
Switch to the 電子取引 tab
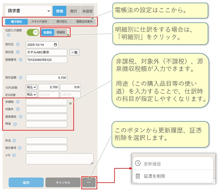pyautogui.click(x=16, y=22)
